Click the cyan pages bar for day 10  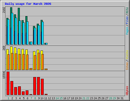(x=43, y=33)
